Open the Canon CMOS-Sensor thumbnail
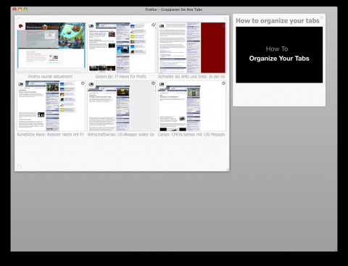The image size is (348, 266). click(x=192, y=106)
